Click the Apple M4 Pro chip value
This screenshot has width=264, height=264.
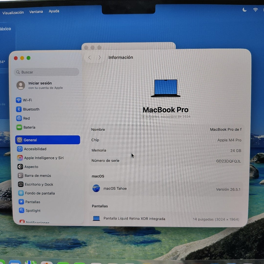tap(229, 140)
